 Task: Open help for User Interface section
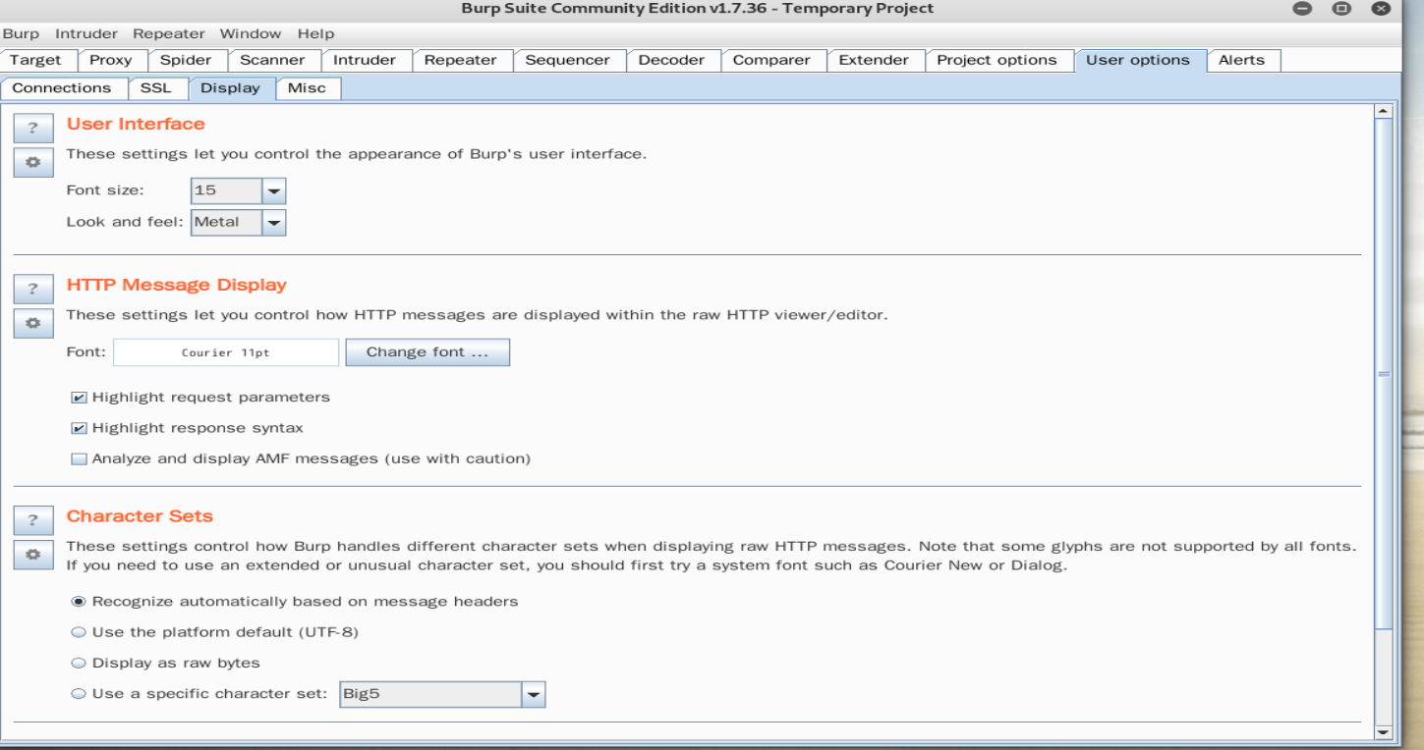32,129
